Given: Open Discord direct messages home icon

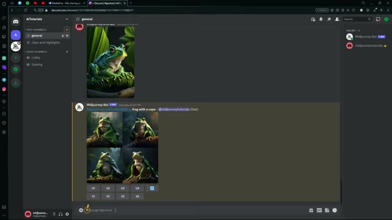Looking at the screenshot, I should pos(15,22).
